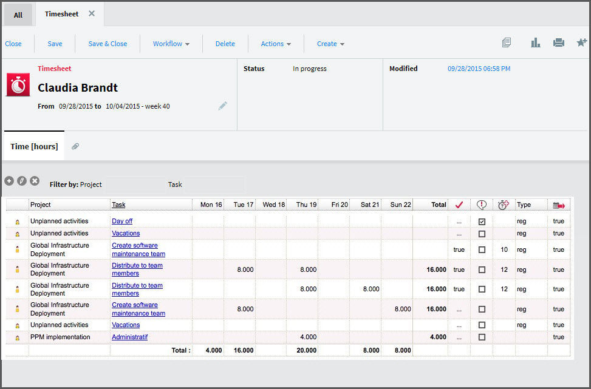Add to favorites with star icon
The height and width of the screenshot is (389, 591).
581,42
